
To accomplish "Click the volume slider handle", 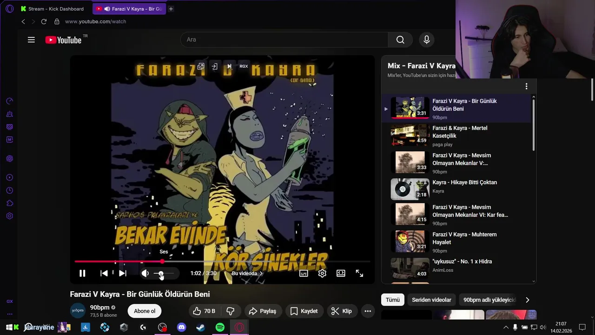I will coord(161,274).
